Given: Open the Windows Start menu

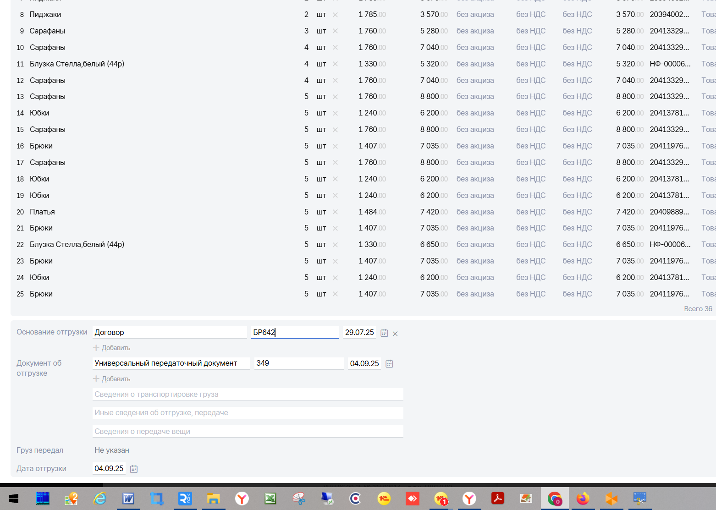Looking at the screenshot, I should click(x=14, y=499).
